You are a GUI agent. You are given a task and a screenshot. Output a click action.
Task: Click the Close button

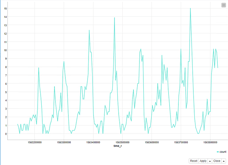coord(217,161)
